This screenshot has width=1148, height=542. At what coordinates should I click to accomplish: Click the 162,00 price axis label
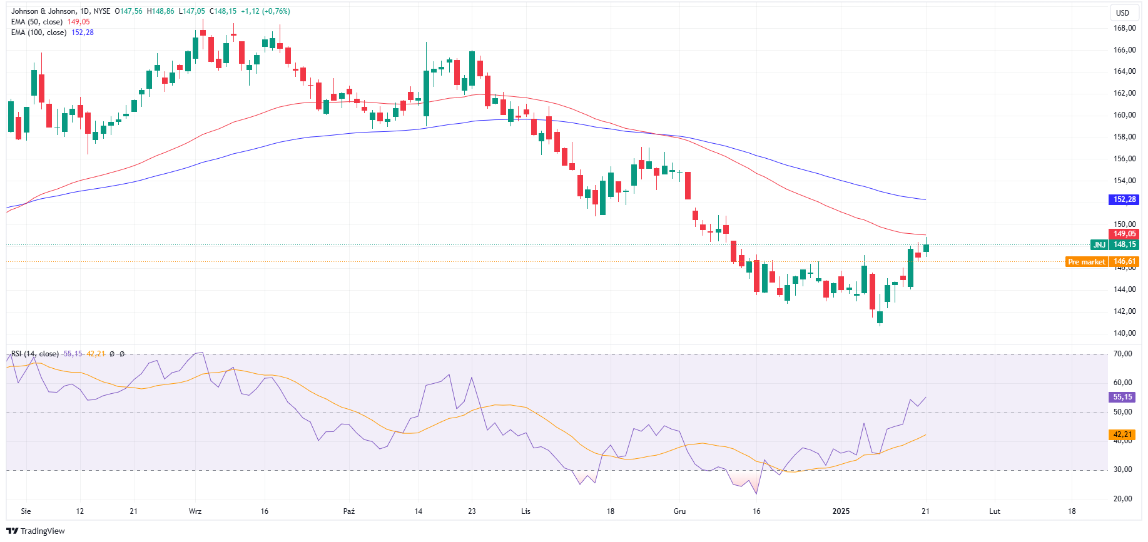1124,93
